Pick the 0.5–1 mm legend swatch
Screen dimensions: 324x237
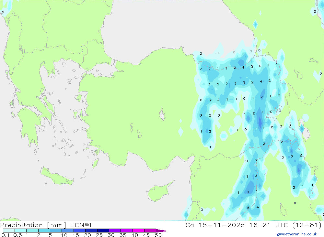[20, 231]
